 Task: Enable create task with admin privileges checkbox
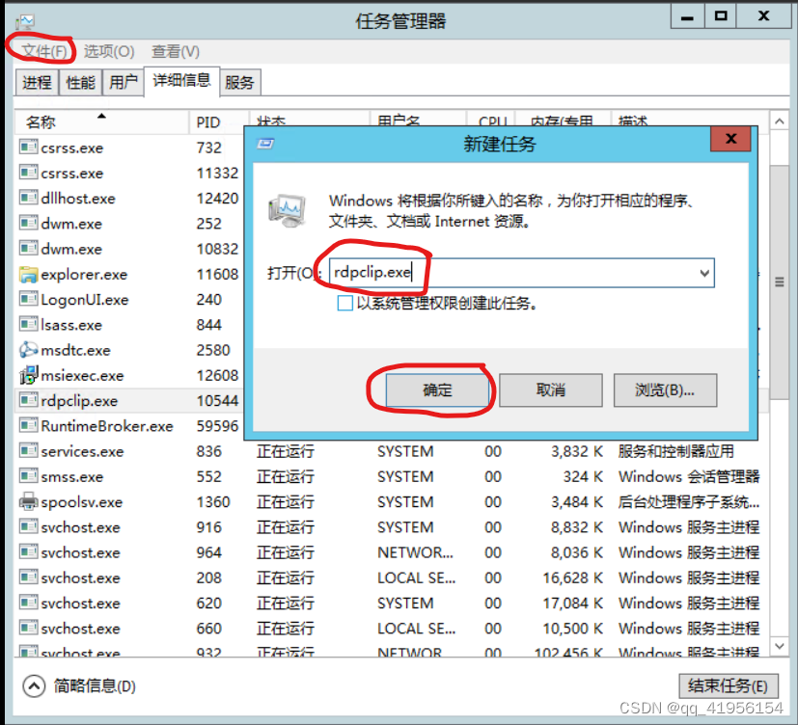point(345,304)
